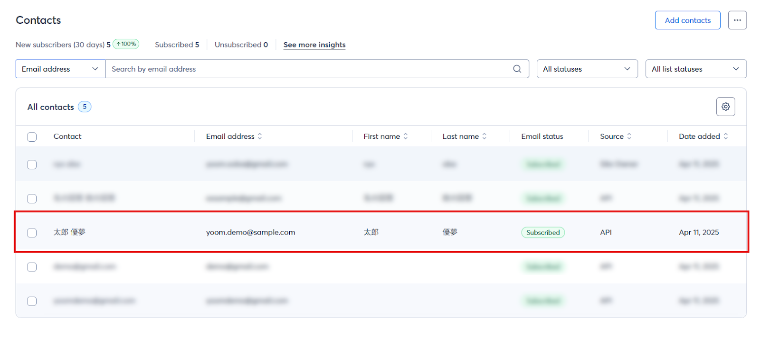The width and height of the screenshot is (760, 355).
Task: Open table settings gear icon
Action: (x=725, y=107)
